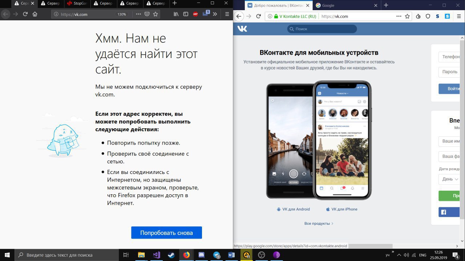Viewport: 465px width, 261px height.
Task: Open the VK для Android link
Action: [x=293, y=209]
